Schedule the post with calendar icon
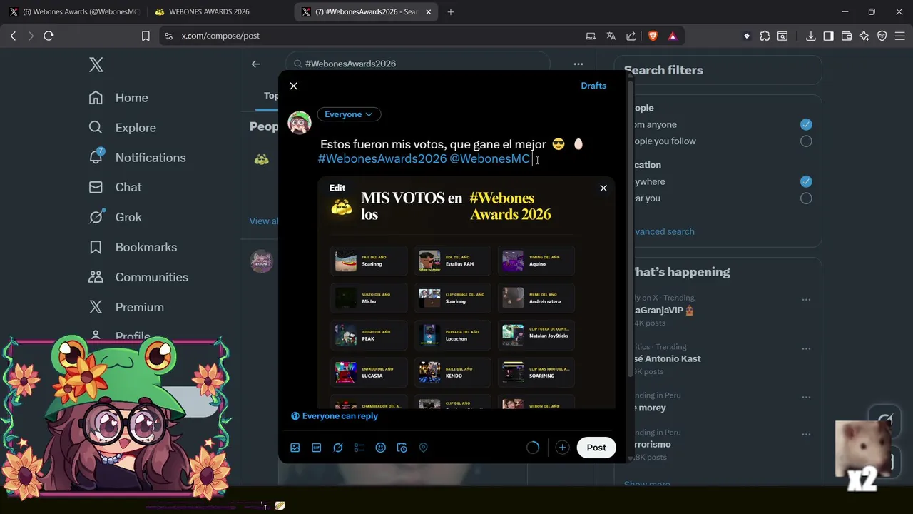This screenshot has height=514, width=913. pyautogui.click(x=402, y=448)
